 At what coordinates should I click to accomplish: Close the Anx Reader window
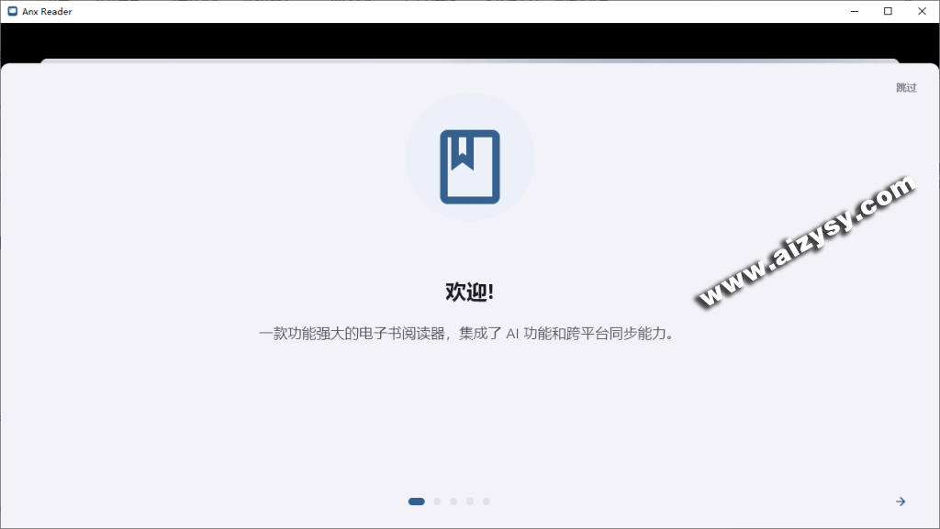point(922,11)
